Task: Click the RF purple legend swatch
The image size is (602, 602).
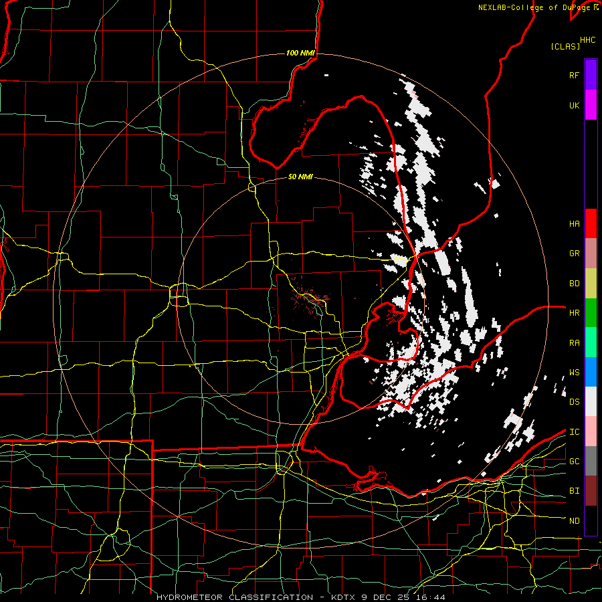Action: pos(591,75)
